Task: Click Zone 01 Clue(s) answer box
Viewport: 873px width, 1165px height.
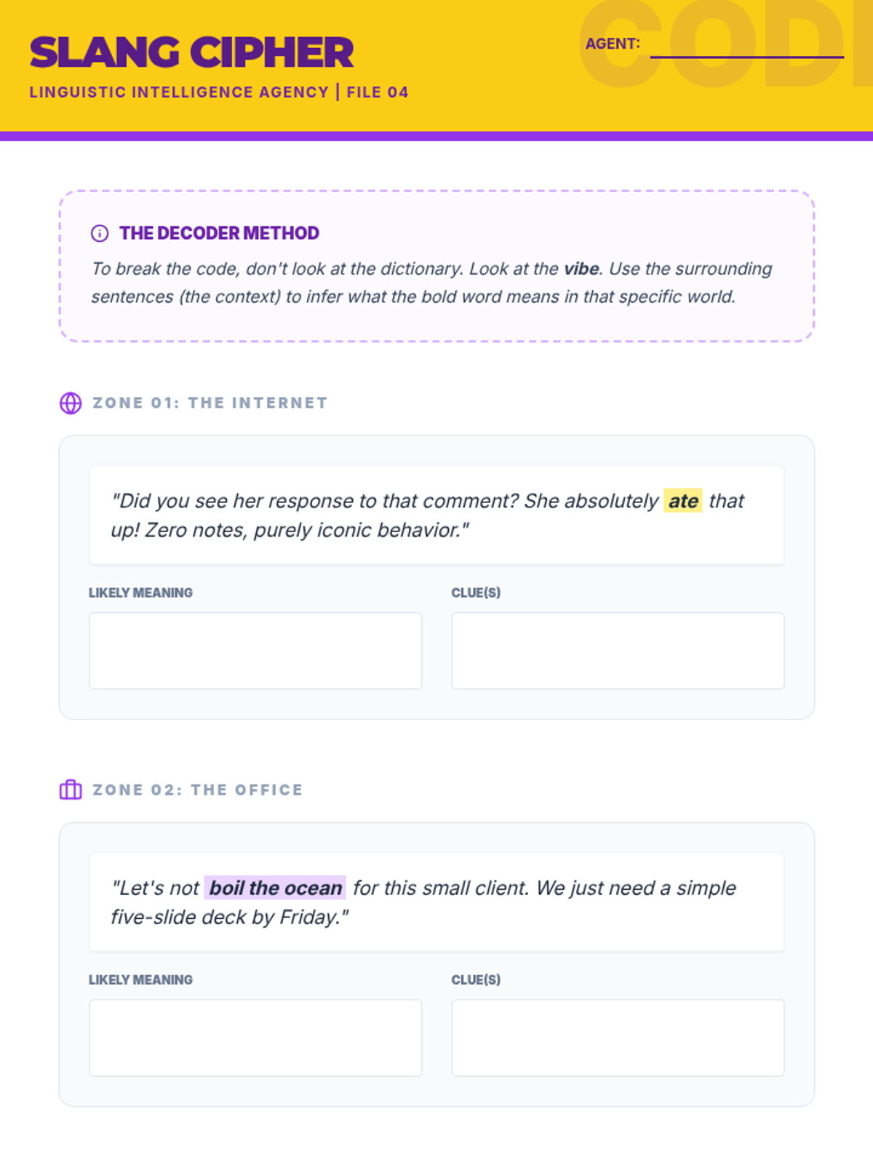Action: [x=618, y=650]
